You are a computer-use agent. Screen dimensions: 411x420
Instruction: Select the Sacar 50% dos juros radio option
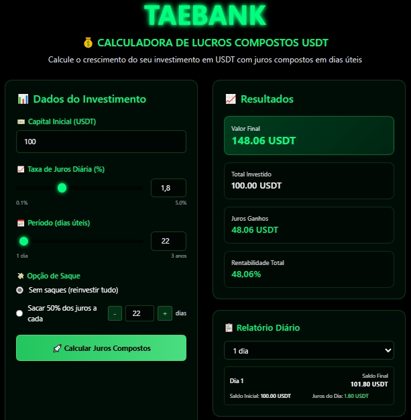click(x=20, y=313)
